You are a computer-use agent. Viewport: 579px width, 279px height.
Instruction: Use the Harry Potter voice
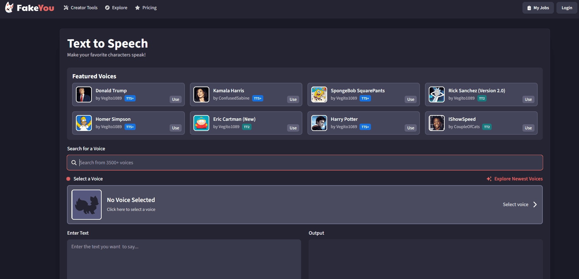point(411,128)
